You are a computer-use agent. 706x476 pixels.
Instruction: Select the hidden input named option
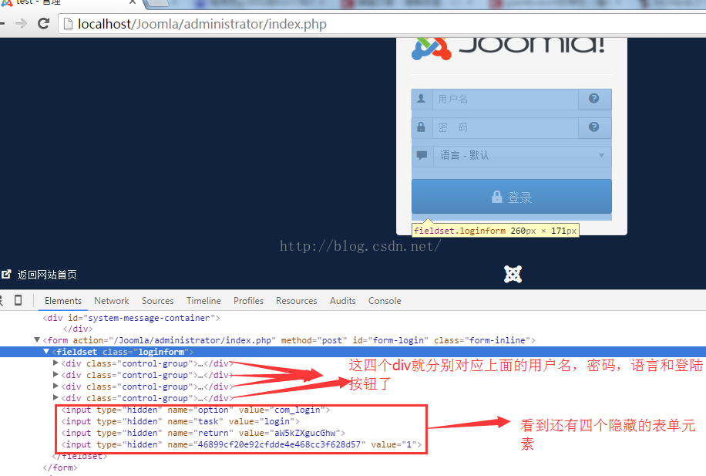pos(196,410)
